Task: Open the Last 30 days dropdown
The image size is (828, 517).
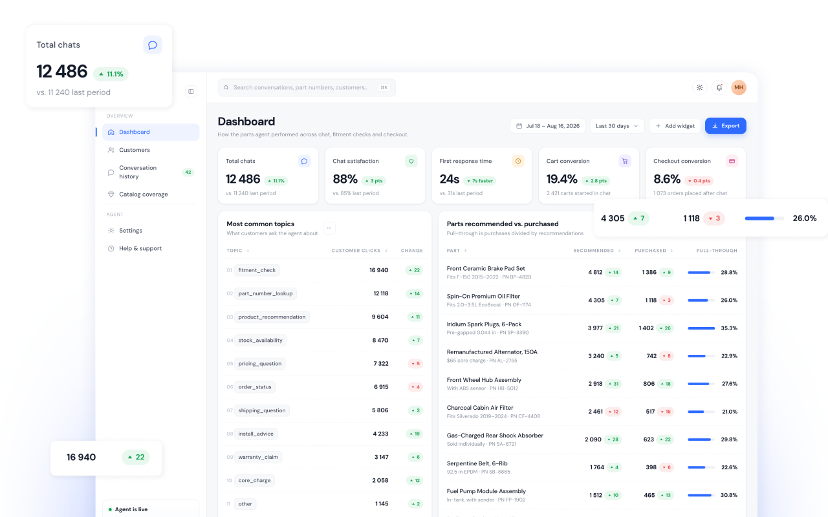Action: [617, 126]
